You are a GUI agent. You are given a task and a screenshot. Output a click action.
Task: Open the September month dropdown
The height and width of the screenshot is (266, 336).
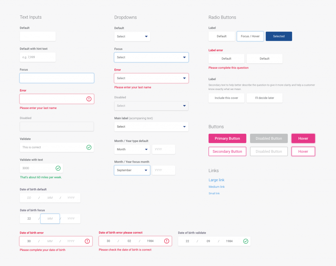[x=132, y=170]
